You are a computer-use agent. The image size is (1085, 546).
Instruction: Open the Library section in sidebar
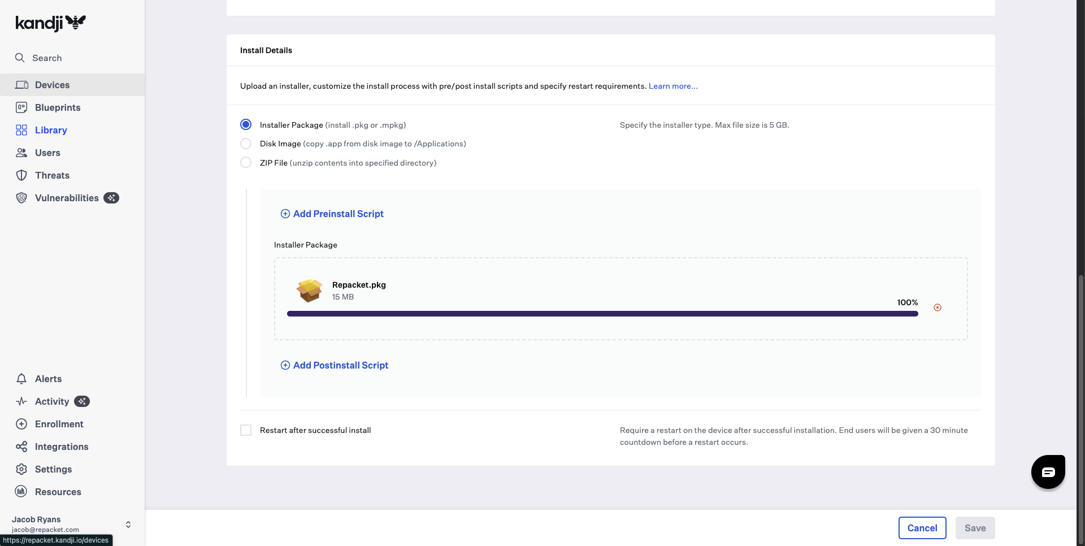point(50,130)
